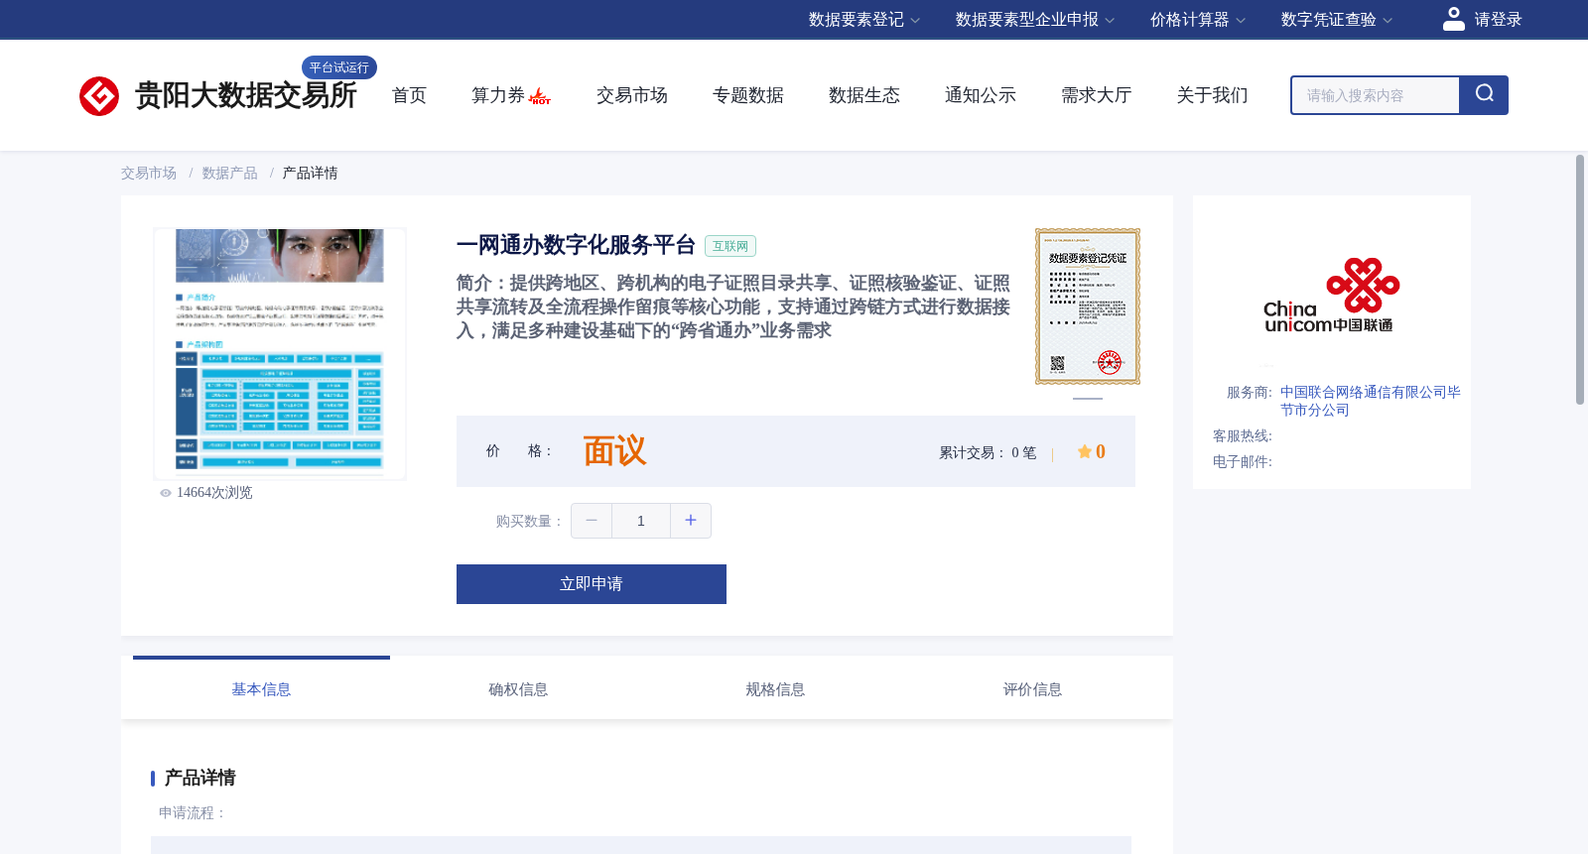Screen dimensions: 1588x854
Task: Open 算力券 menu item
Action: (x=498, y=95)
